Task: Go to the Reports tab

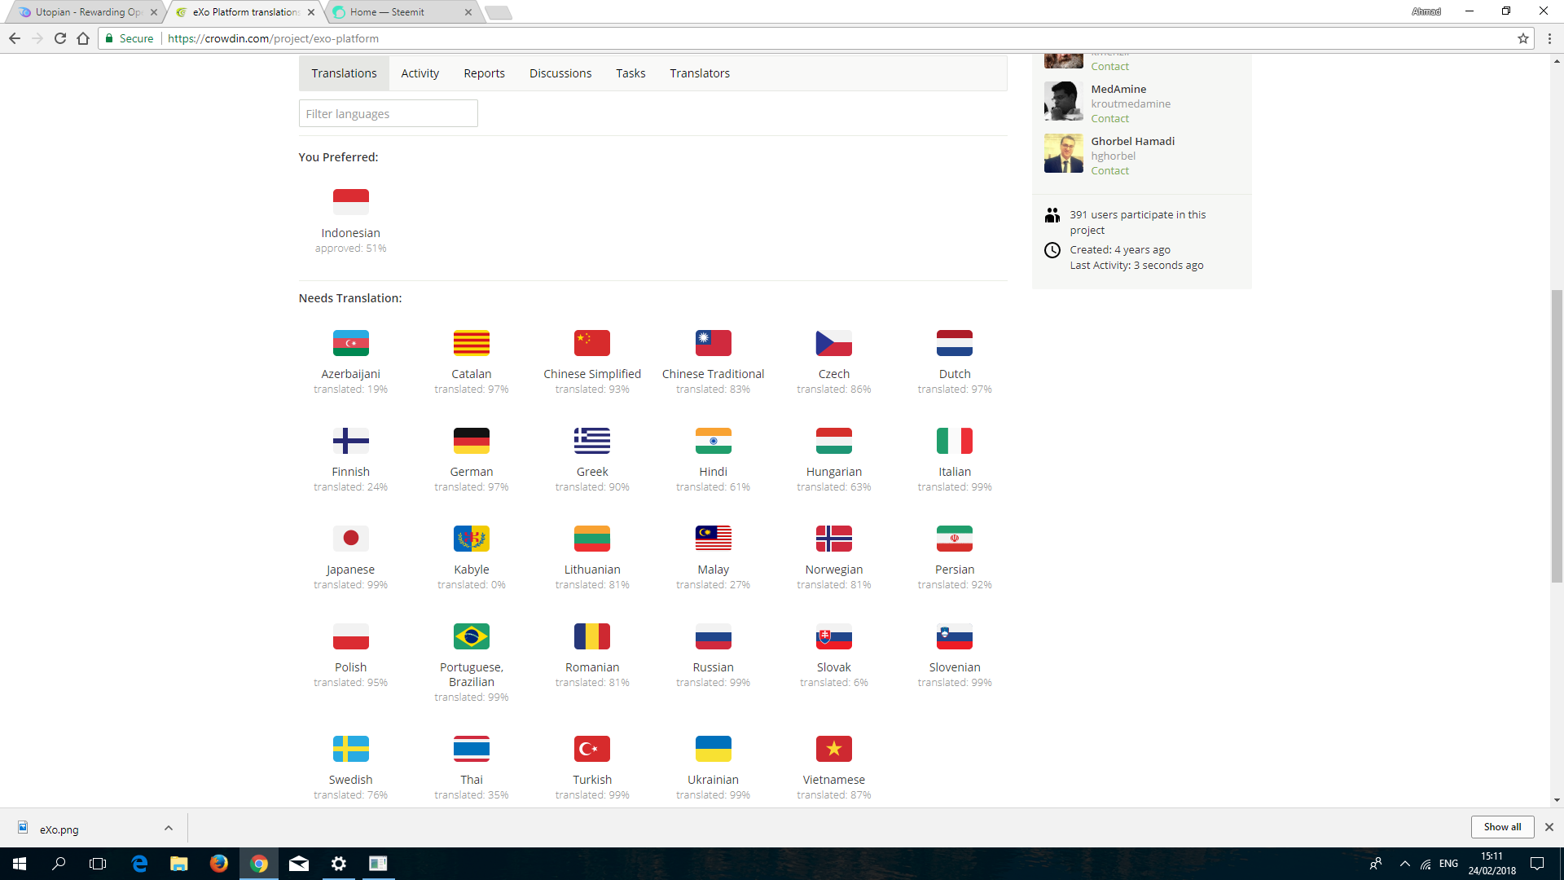Action: (x=484, y=73)
